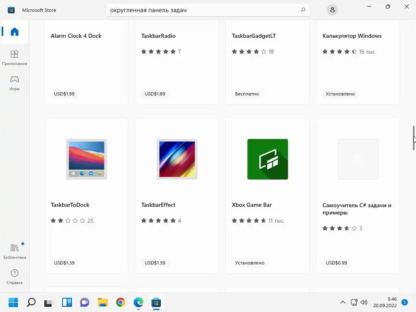
Task: Open the TaskbarToDock app thumbnail
Action: [87, 159]
